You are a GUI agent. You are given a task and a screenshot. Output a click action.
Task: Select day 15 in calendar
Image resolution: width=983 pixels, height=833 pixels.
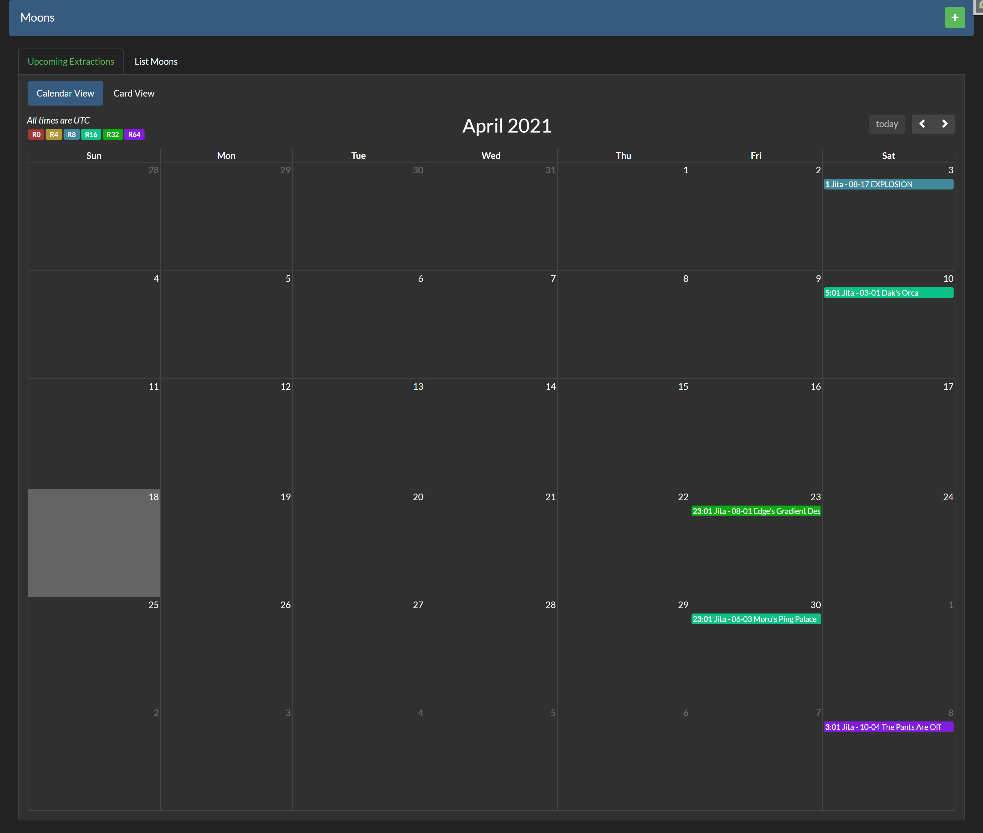coord(624,434)
